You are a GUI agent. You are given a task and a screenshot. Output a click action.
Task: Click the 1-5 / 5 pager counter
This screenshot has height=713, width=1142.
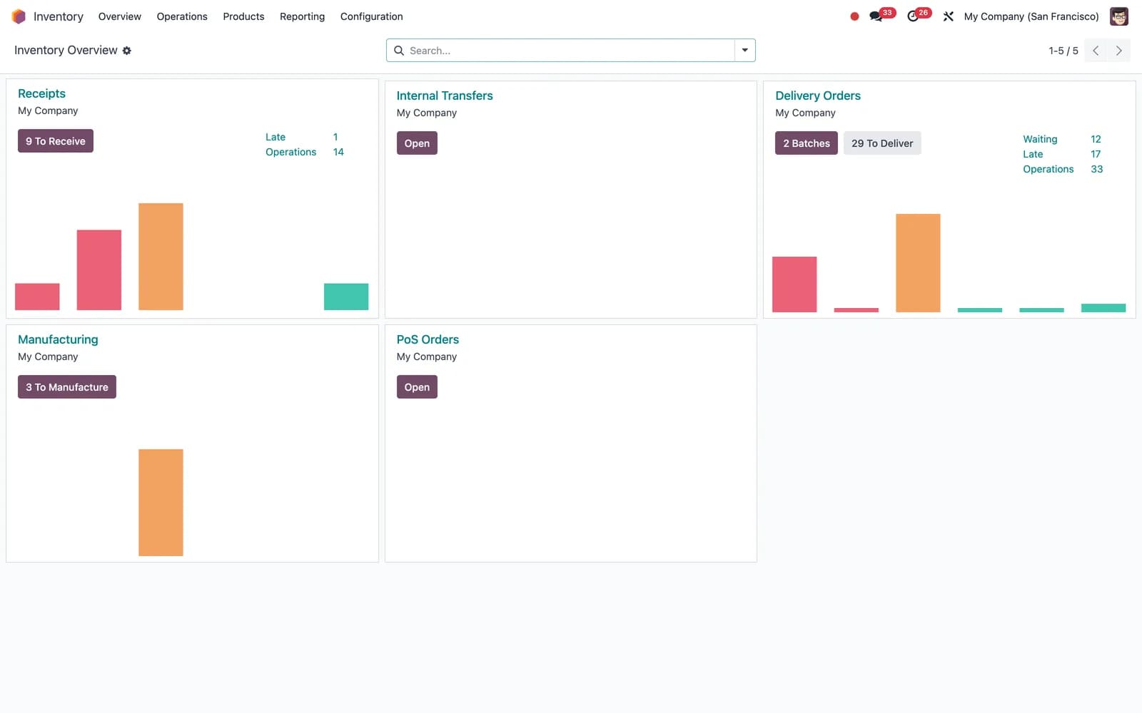(x=1063, y=51)
